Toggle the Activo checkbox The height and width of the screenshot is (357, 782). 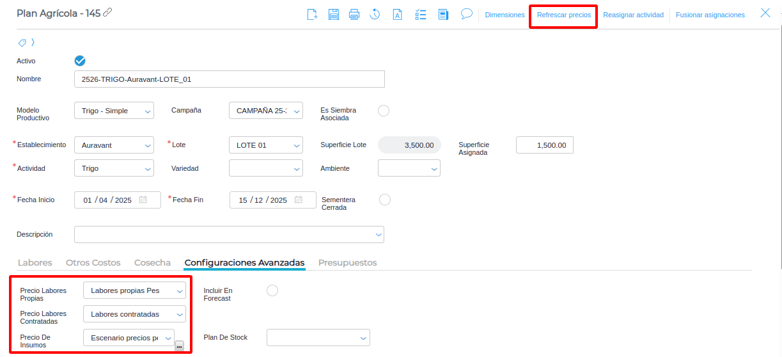[x=80, y=61]
